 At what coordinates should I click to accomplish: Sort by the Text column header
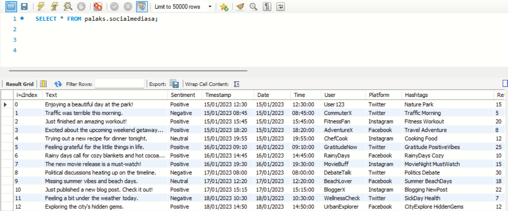105,95
